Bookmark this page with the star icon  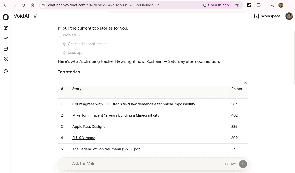pyautogui.click(x=237, y=5)
